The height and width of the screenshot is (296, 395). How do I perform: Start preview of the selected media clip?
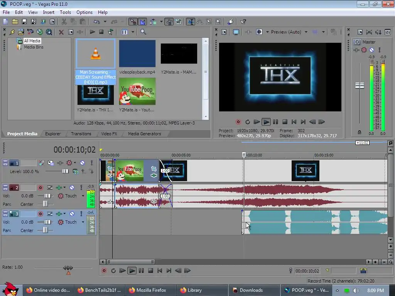click(x=93, y=32)
